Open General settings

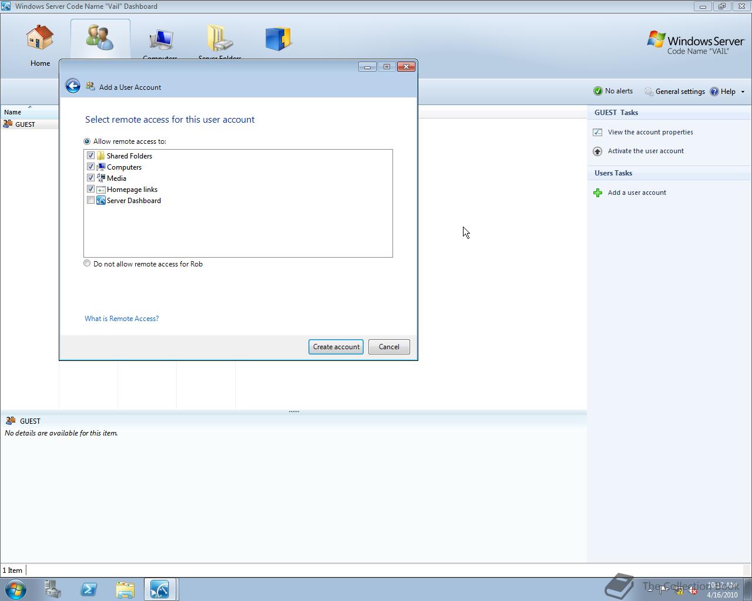680,92
